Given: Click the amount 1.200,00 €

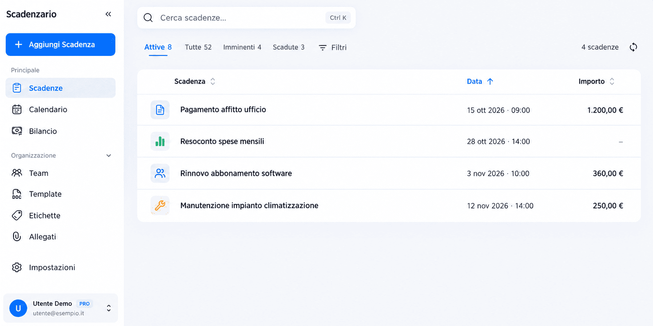Looking at the screenshot, I should click(x=605, y=110).
